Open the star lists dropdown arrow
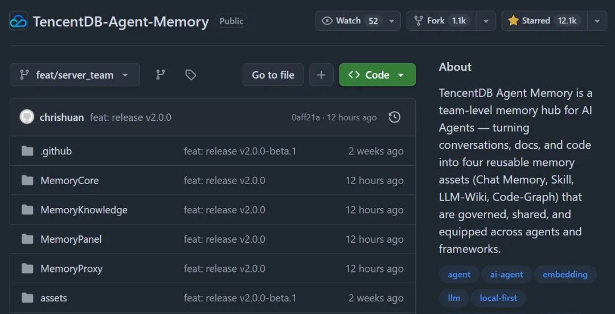 (597, 21)
